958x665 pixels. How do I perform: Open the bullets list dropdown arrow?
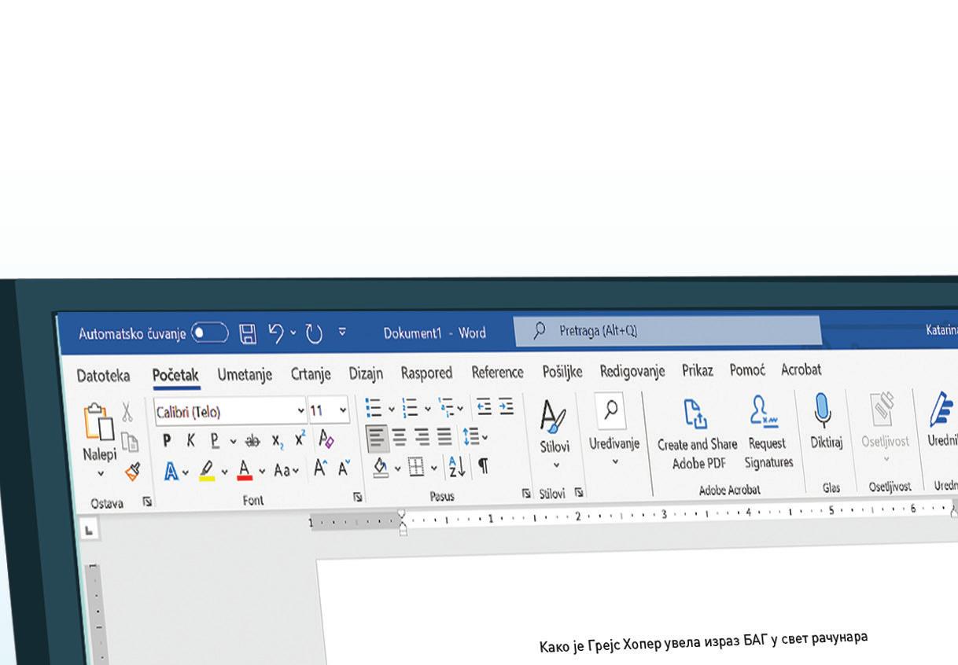click(x=392, y=409)
